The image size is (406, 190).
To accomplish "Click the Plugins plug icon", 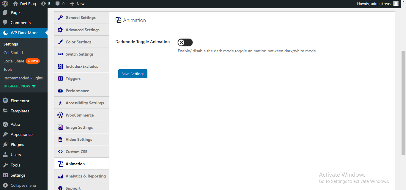I will (6, 144).
